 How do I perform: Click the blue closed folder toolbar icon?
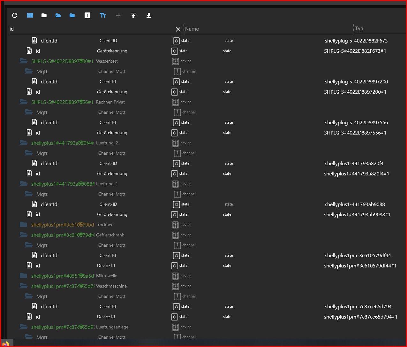[x=72, y=15]
